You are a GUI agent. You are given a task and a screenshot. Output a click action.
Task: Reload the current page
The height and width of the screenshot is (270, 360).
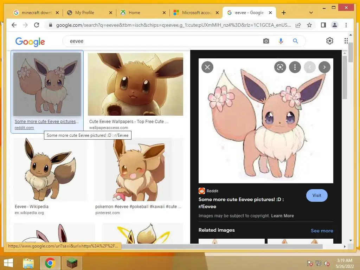(37, 25)
